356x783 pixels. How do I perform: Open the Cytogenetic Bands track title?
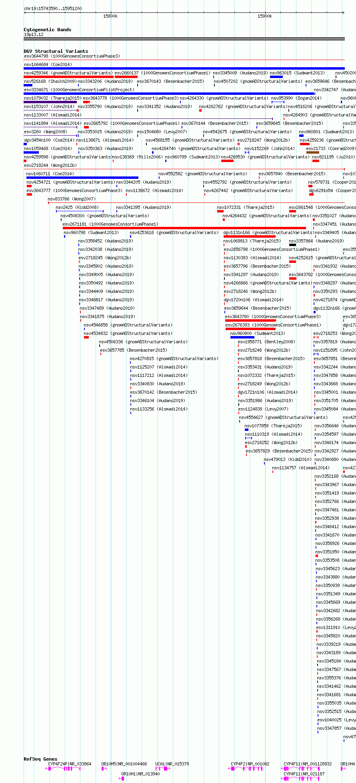point(48,30)
